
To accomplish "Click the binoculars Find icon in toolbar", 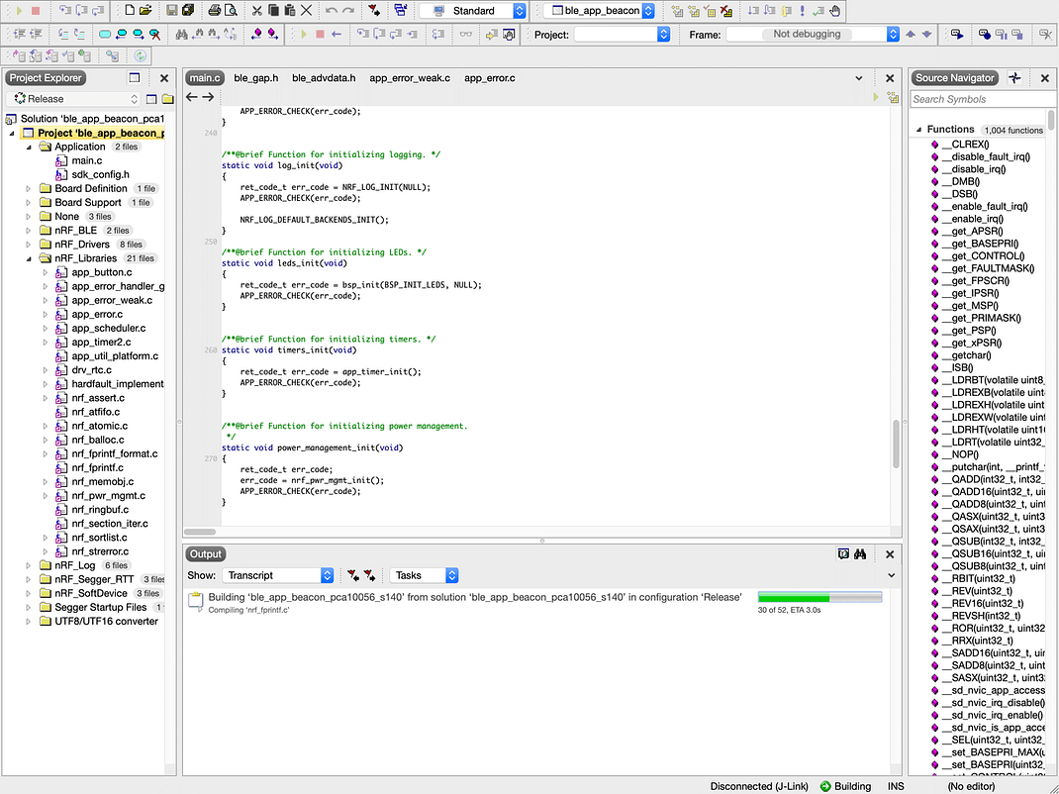I will click(182, 34).
